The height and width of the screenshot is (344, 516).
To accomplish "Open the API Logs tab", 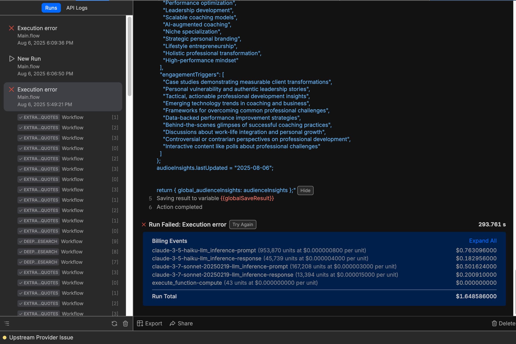I will tap(77, 8).
